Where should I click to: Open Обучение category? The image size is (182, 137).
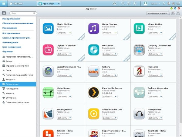[9, 98]
